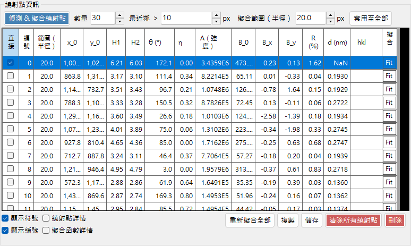Increase the 最近鄰 value with up arrow

point(216,15)
